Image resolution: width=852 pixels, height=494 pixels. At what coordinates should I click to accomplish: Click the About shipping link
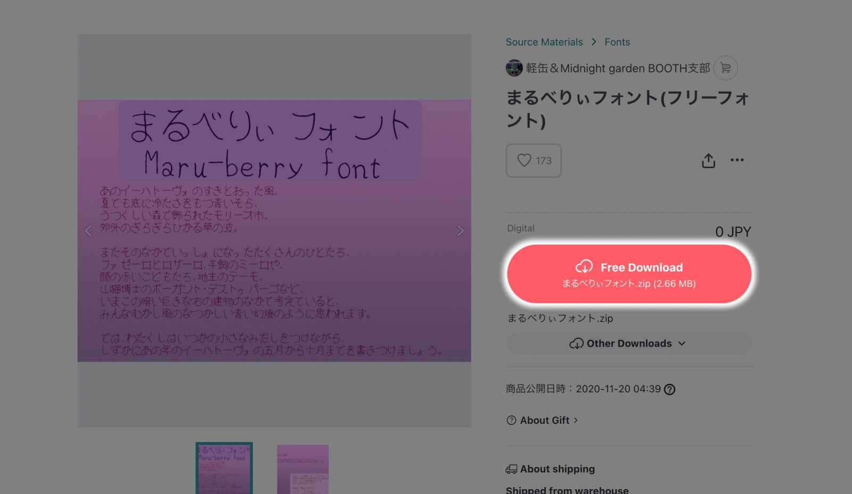[558, 469]
